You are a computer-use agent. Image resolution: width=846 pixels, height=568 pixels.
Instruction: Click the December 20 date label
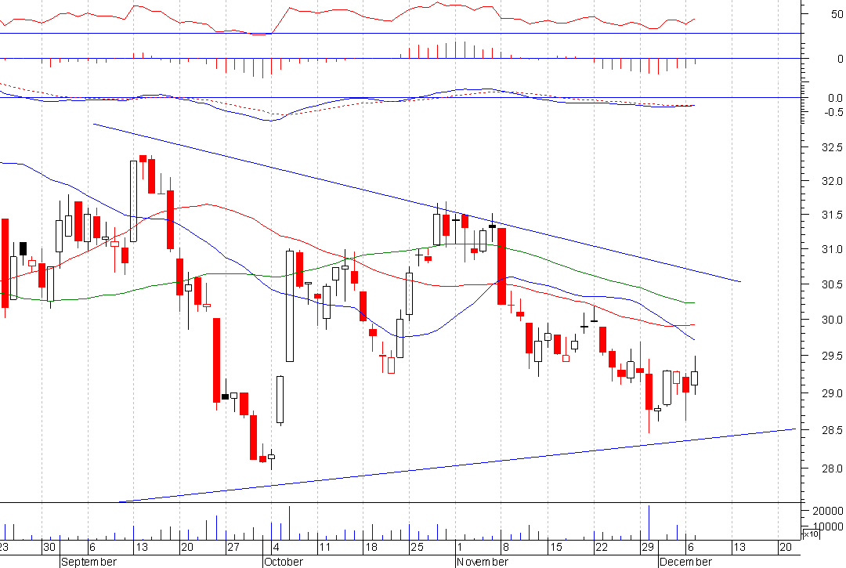(x=786, y=547)
